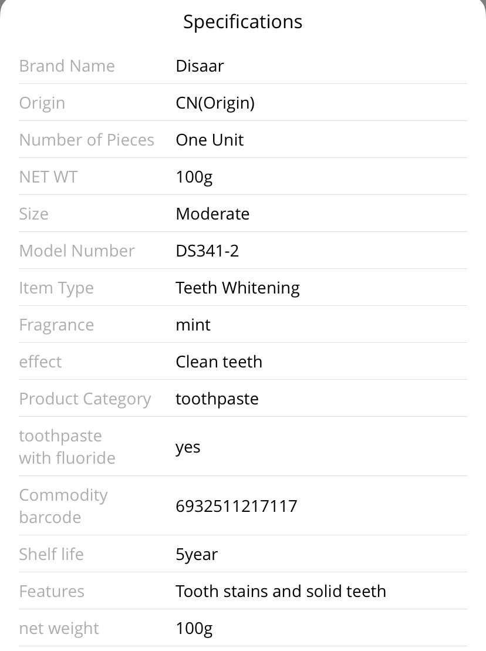Select the Number of Pieces label
This screenshot has width=486, height=651.
coord(87,140)
